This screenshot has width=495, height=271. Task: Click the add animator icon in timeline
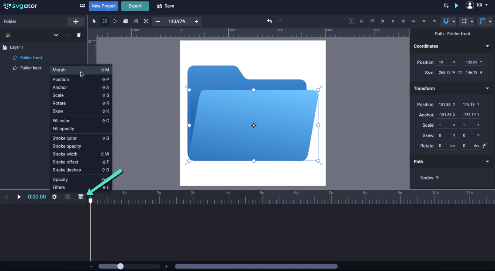[81, 197]
